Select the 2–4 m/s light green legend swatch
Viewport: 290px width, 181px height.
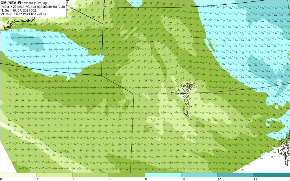coord(55,175)
